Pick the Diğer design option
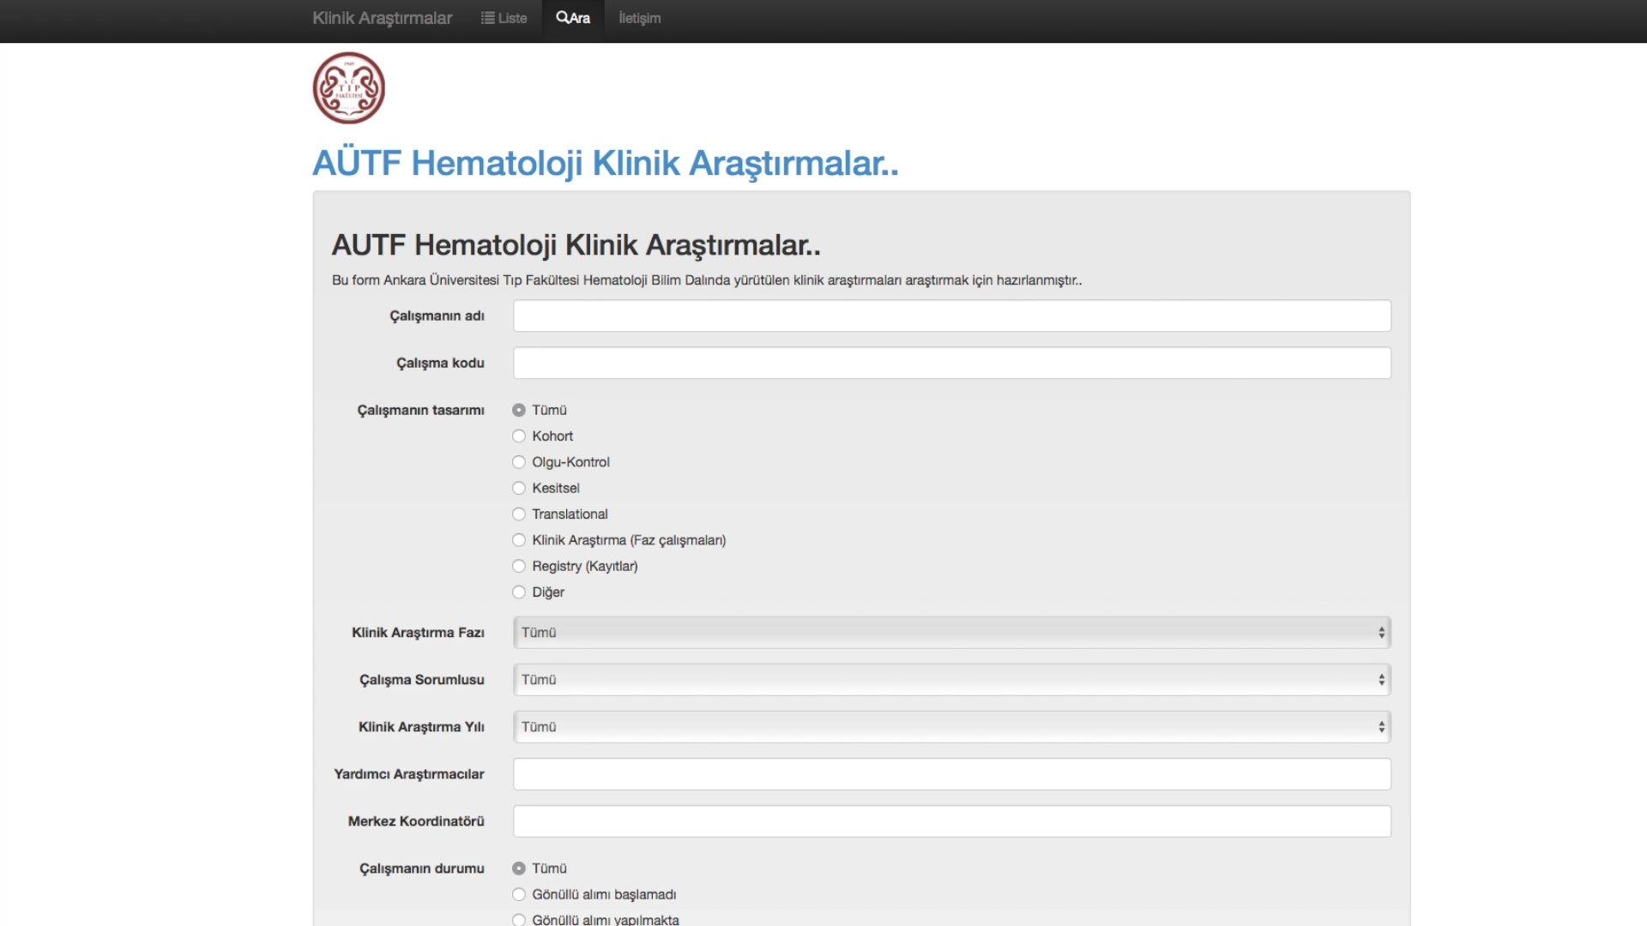The width and height of the screenshot is (1647, 926). click(x=519, y=592)
